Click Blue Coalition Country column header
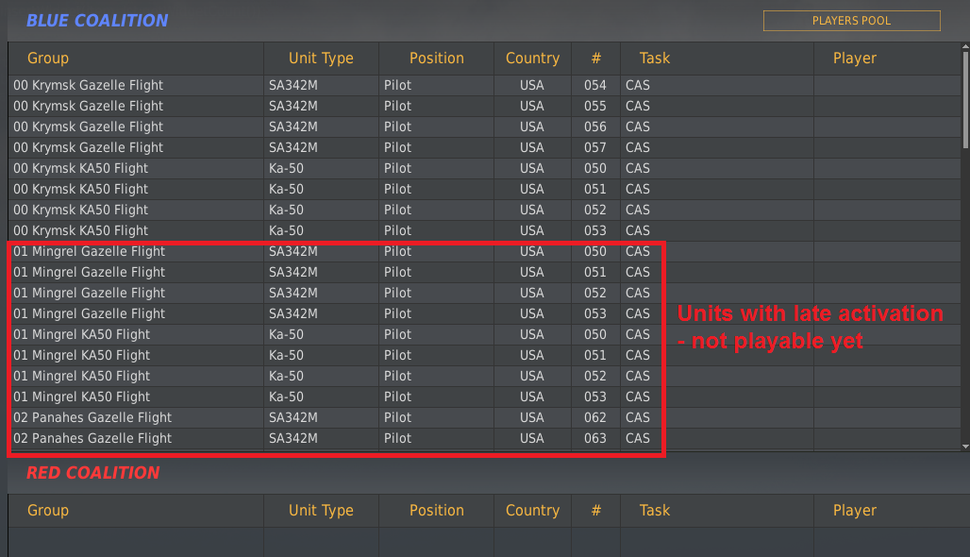970x557 pixels. click(x=532, y=59)
